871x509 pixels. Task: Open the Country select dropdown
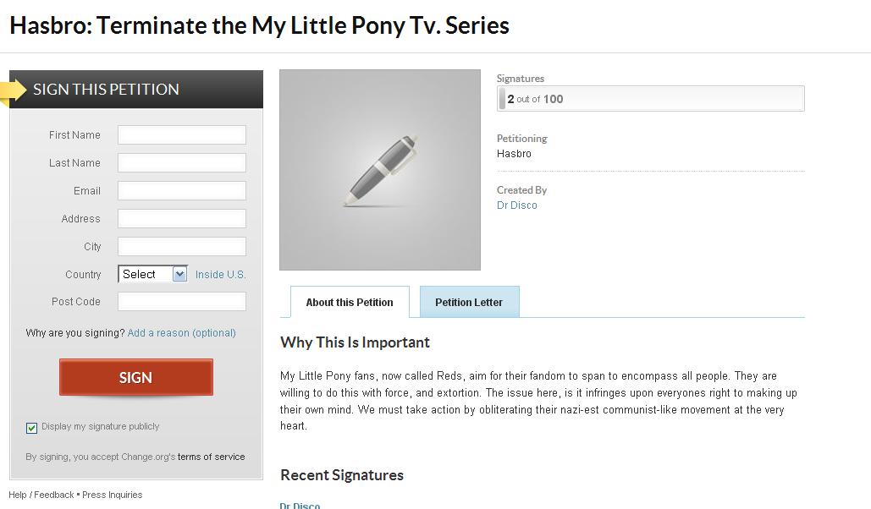tap(152, 274)
